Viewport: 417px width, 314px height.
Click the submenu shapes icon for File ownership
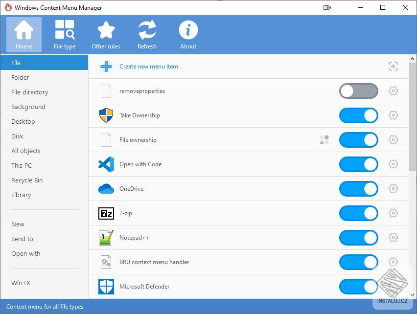324,140
